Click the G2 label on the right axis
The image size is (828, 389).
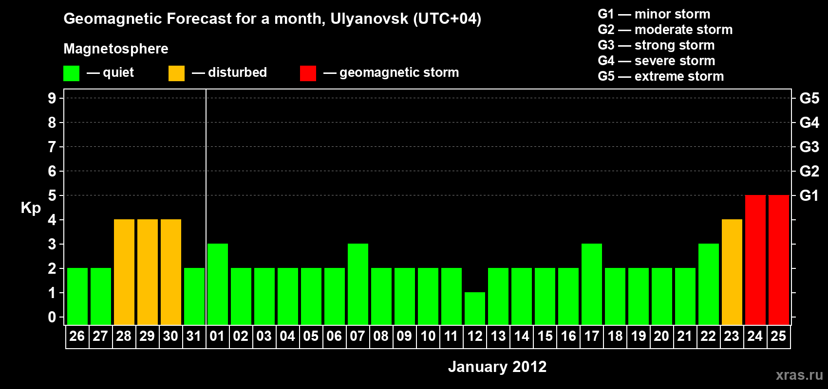click(809, 171)
